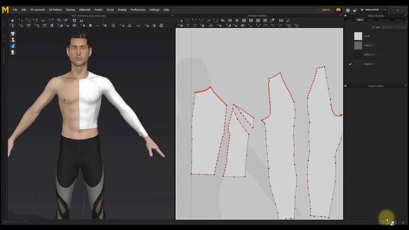Undock the Object Browser panel

(406, 15)
